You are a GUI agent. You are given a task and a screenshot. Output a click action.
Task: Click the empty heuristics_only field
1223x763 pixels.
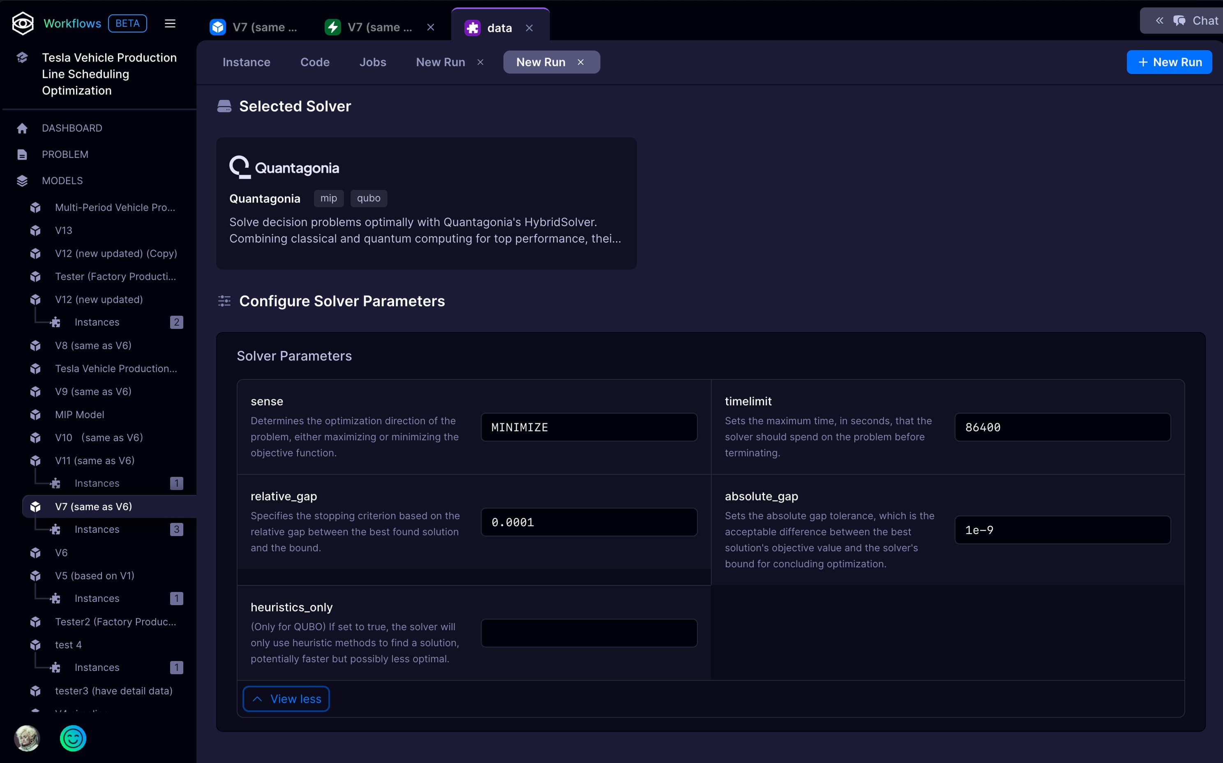click(588, 634)
